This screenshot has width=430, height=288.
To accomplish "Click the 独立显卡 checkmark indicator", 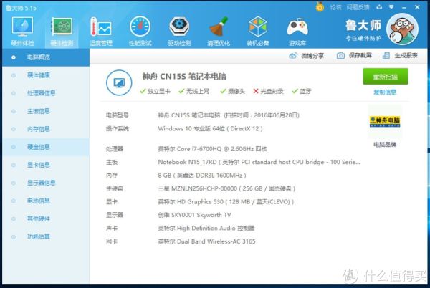I will tap(156, 91).
